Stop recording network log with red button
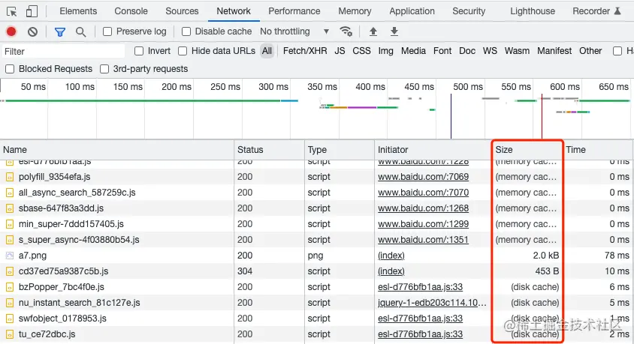634x344 pixels. click(x=11, y=31)
